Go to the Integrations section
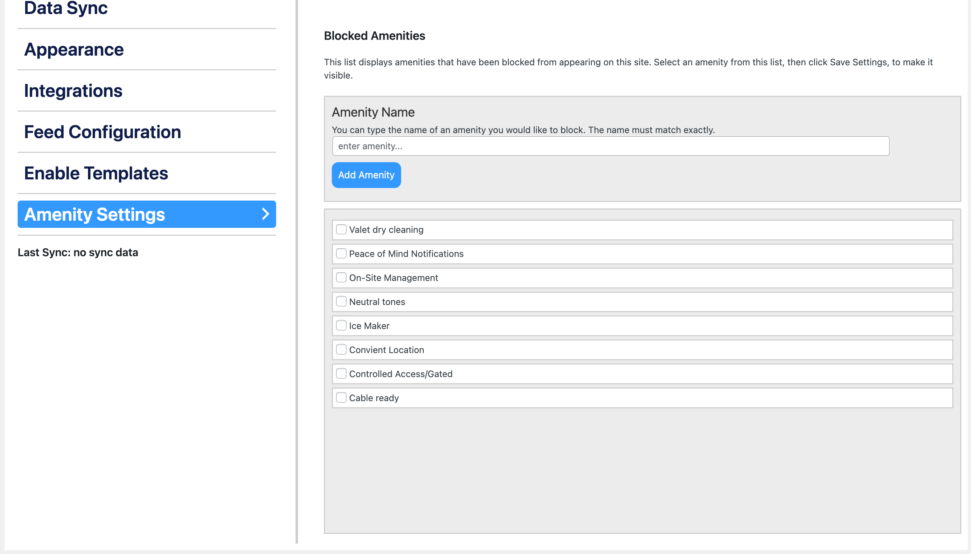971x554 pixels. coord(73,91)
